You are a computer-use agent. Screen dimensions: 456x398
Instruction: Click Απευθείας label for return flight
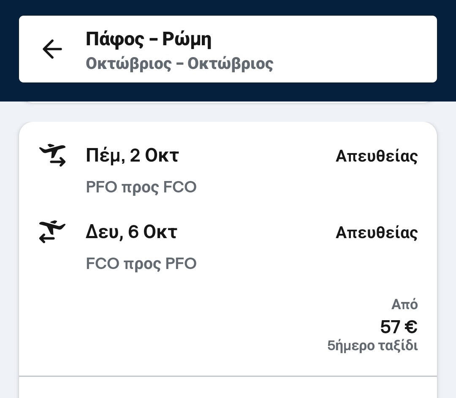(376, 233)
